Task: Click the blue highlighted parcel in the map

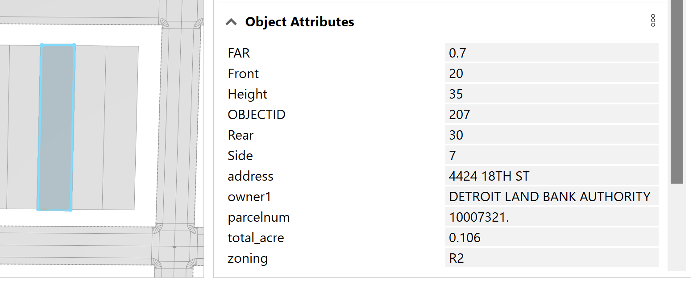Action: coord(56,127)
